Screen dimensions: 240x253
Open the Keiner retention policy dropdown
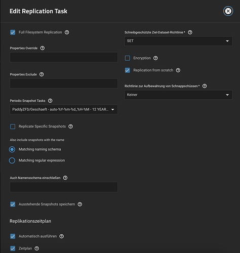coord(178,95)
